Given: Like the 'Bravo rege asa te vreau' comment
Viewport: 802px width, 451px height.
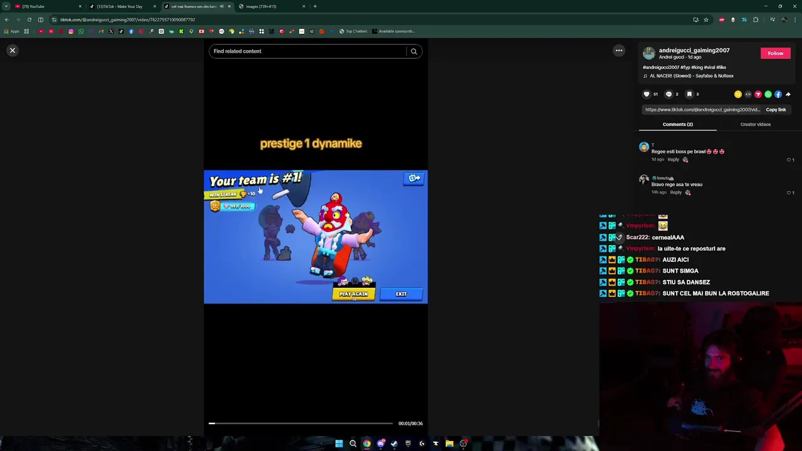Looking at the screenshot, I should coord(789,193).
